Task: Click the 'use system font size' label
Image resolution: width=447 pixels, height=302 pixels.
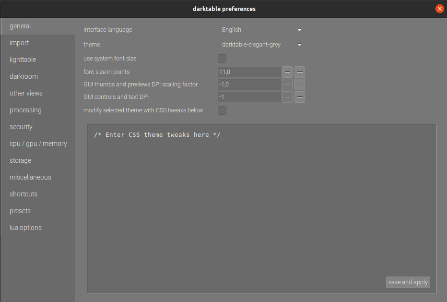Action: point(110,59)
